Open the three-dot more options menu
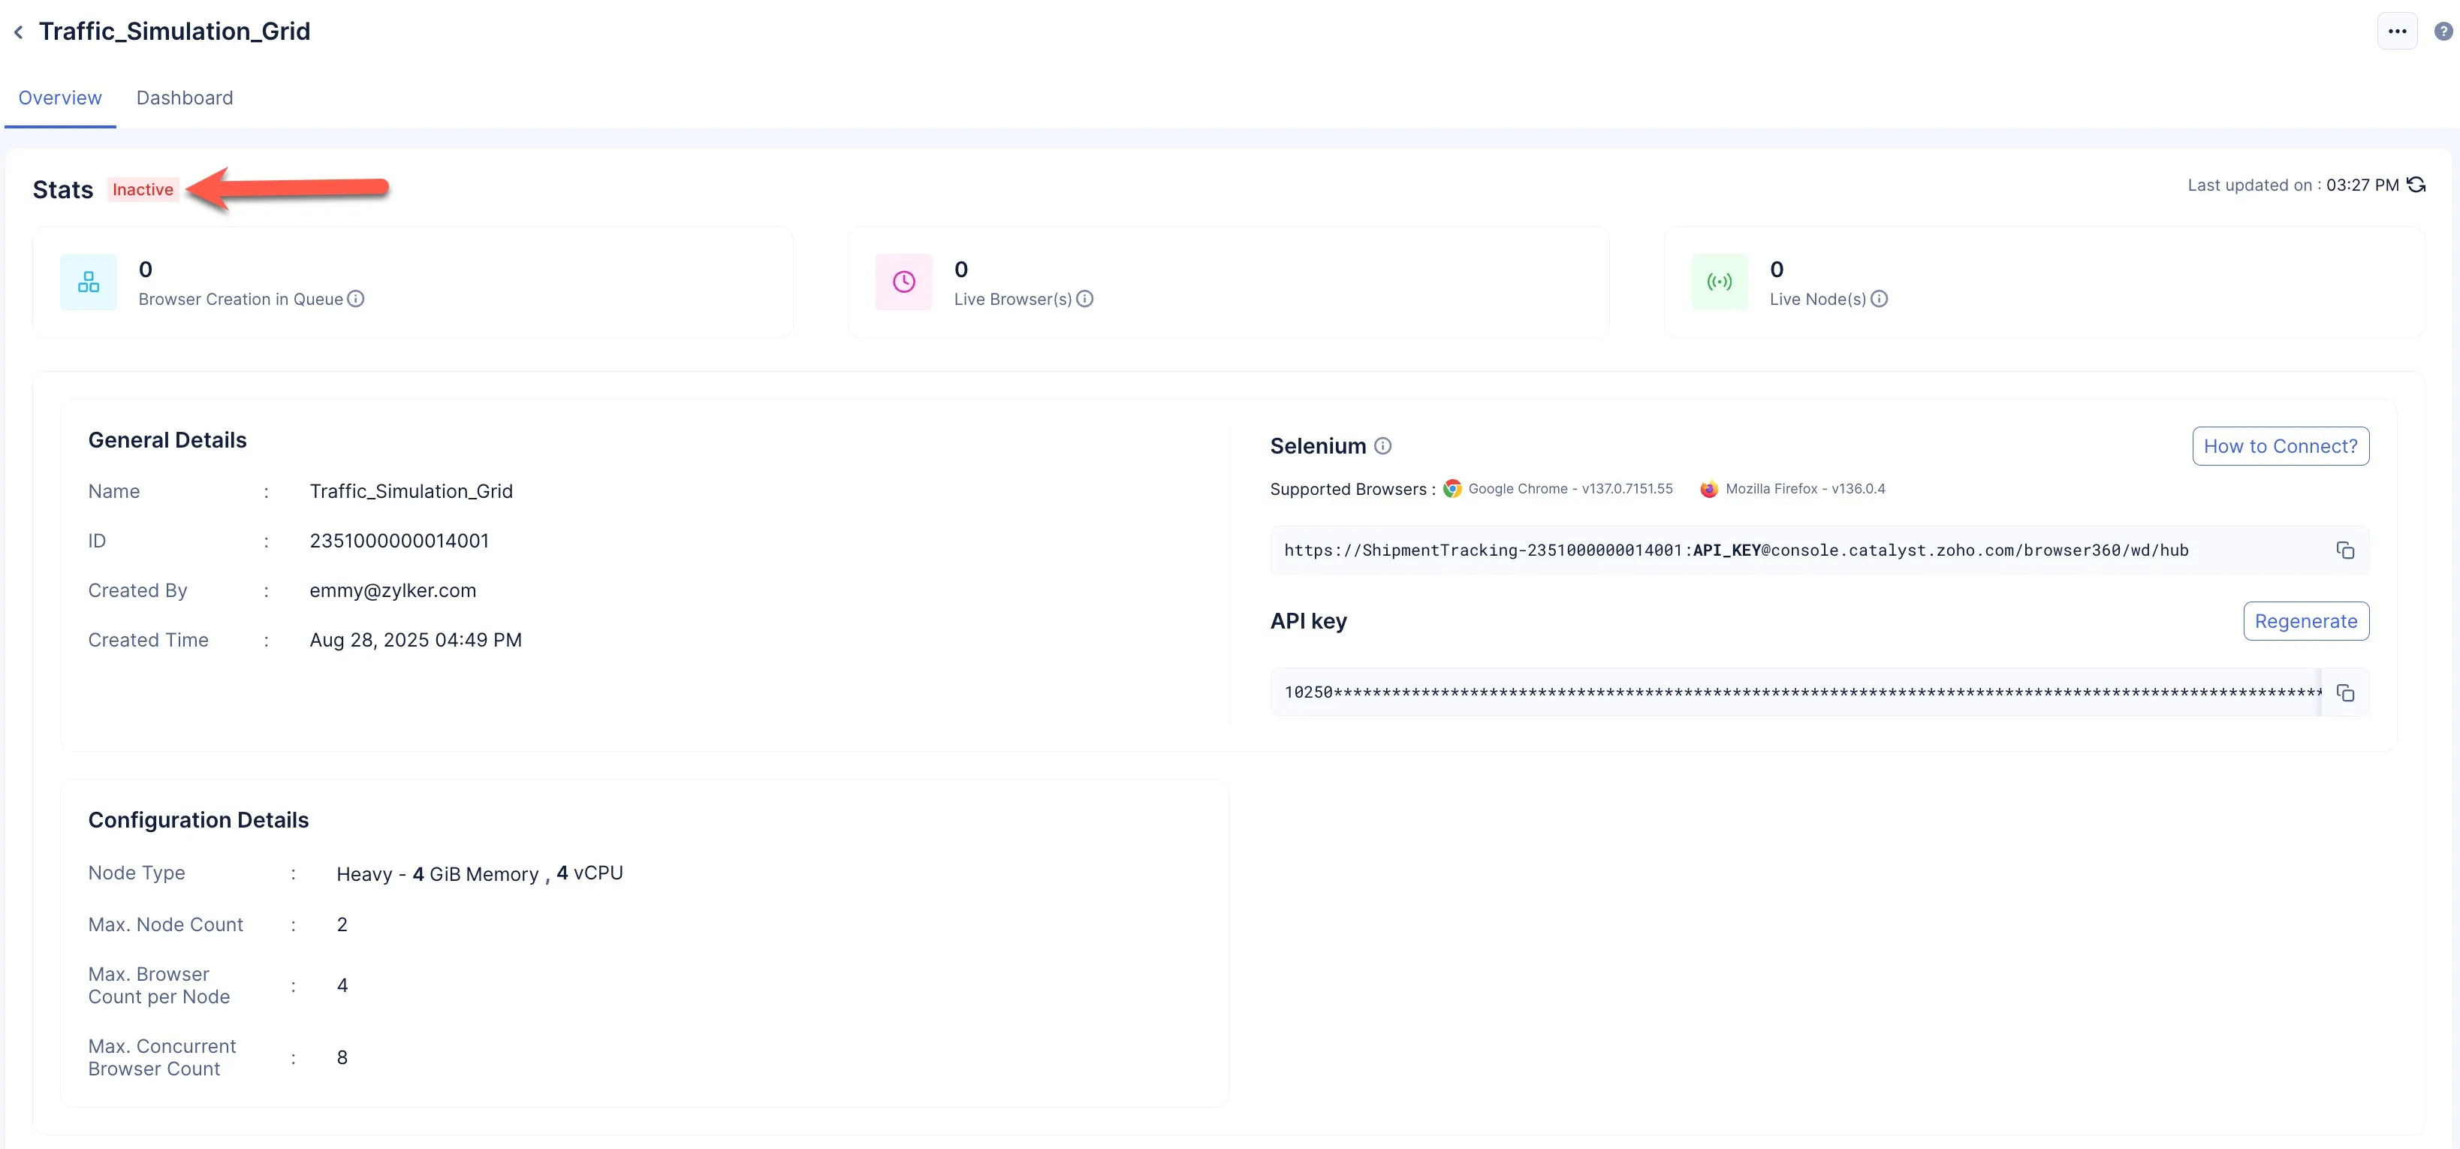 [x=2396, y=32]
